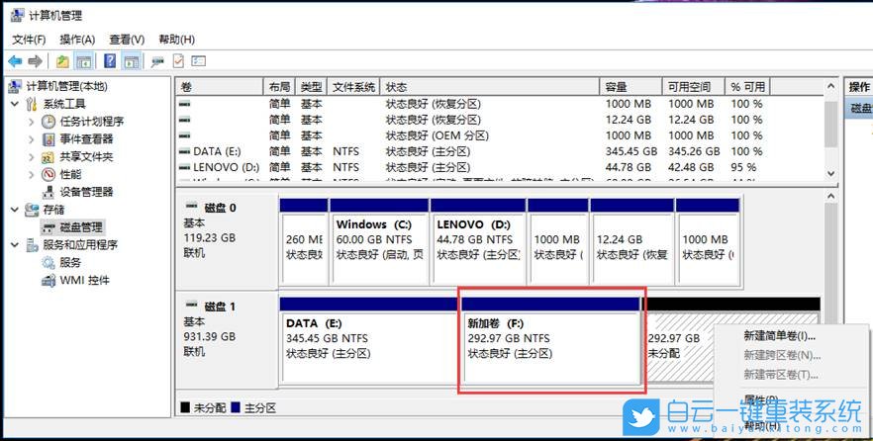Sort by the 类型 column header
The image size is (873, 441).
[x=311, y=87]
